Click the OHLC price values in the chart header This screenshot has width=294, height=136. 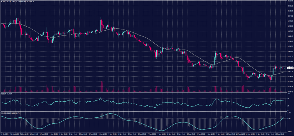(x=22, y=1)
